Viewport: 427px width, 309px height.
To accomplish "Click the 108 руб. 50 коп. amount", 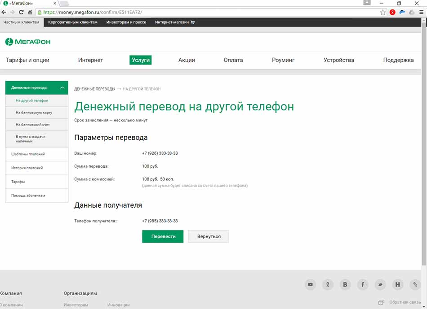I will [158, 179].
